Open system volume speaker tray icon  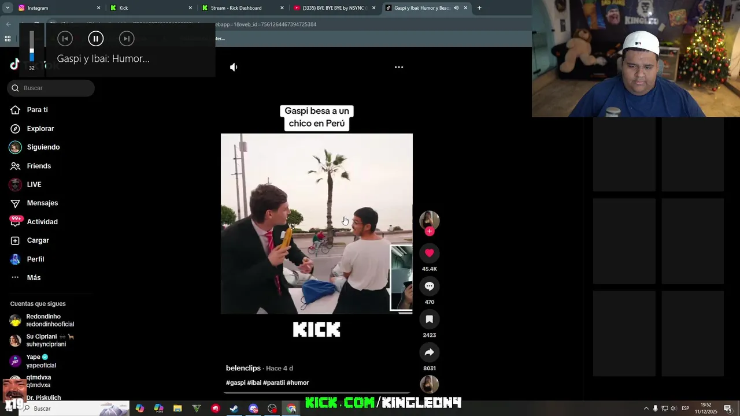click(x=673, y=408)
